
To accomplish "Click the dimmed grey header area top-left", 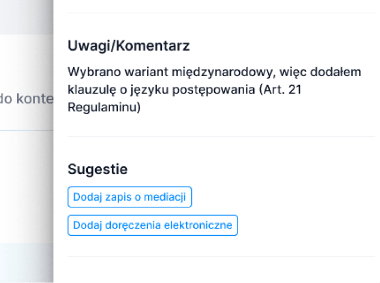I will point(27,17).
